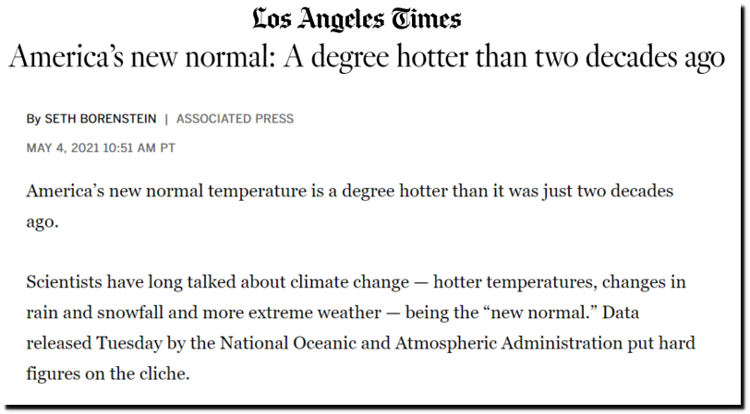Click the vertical divider between author and Associated Press
750x414 pixels.
point(166,119)
